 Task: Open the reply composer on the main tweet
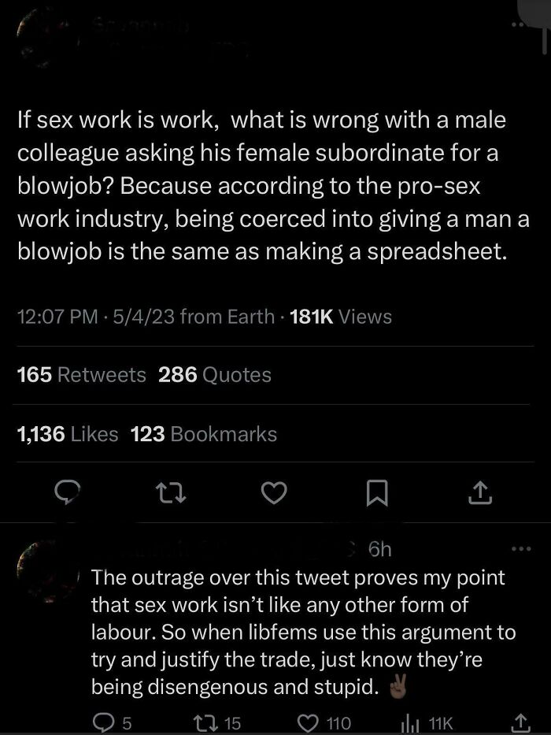tap(69, 492)
